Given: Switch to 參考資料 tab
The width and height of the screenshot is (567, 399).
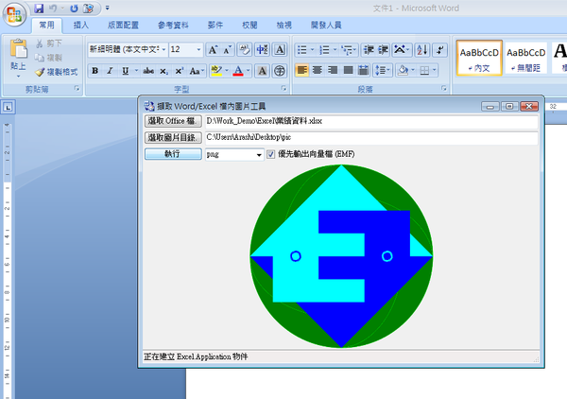Looking at the screenshot, I should [x=173, y=25].
